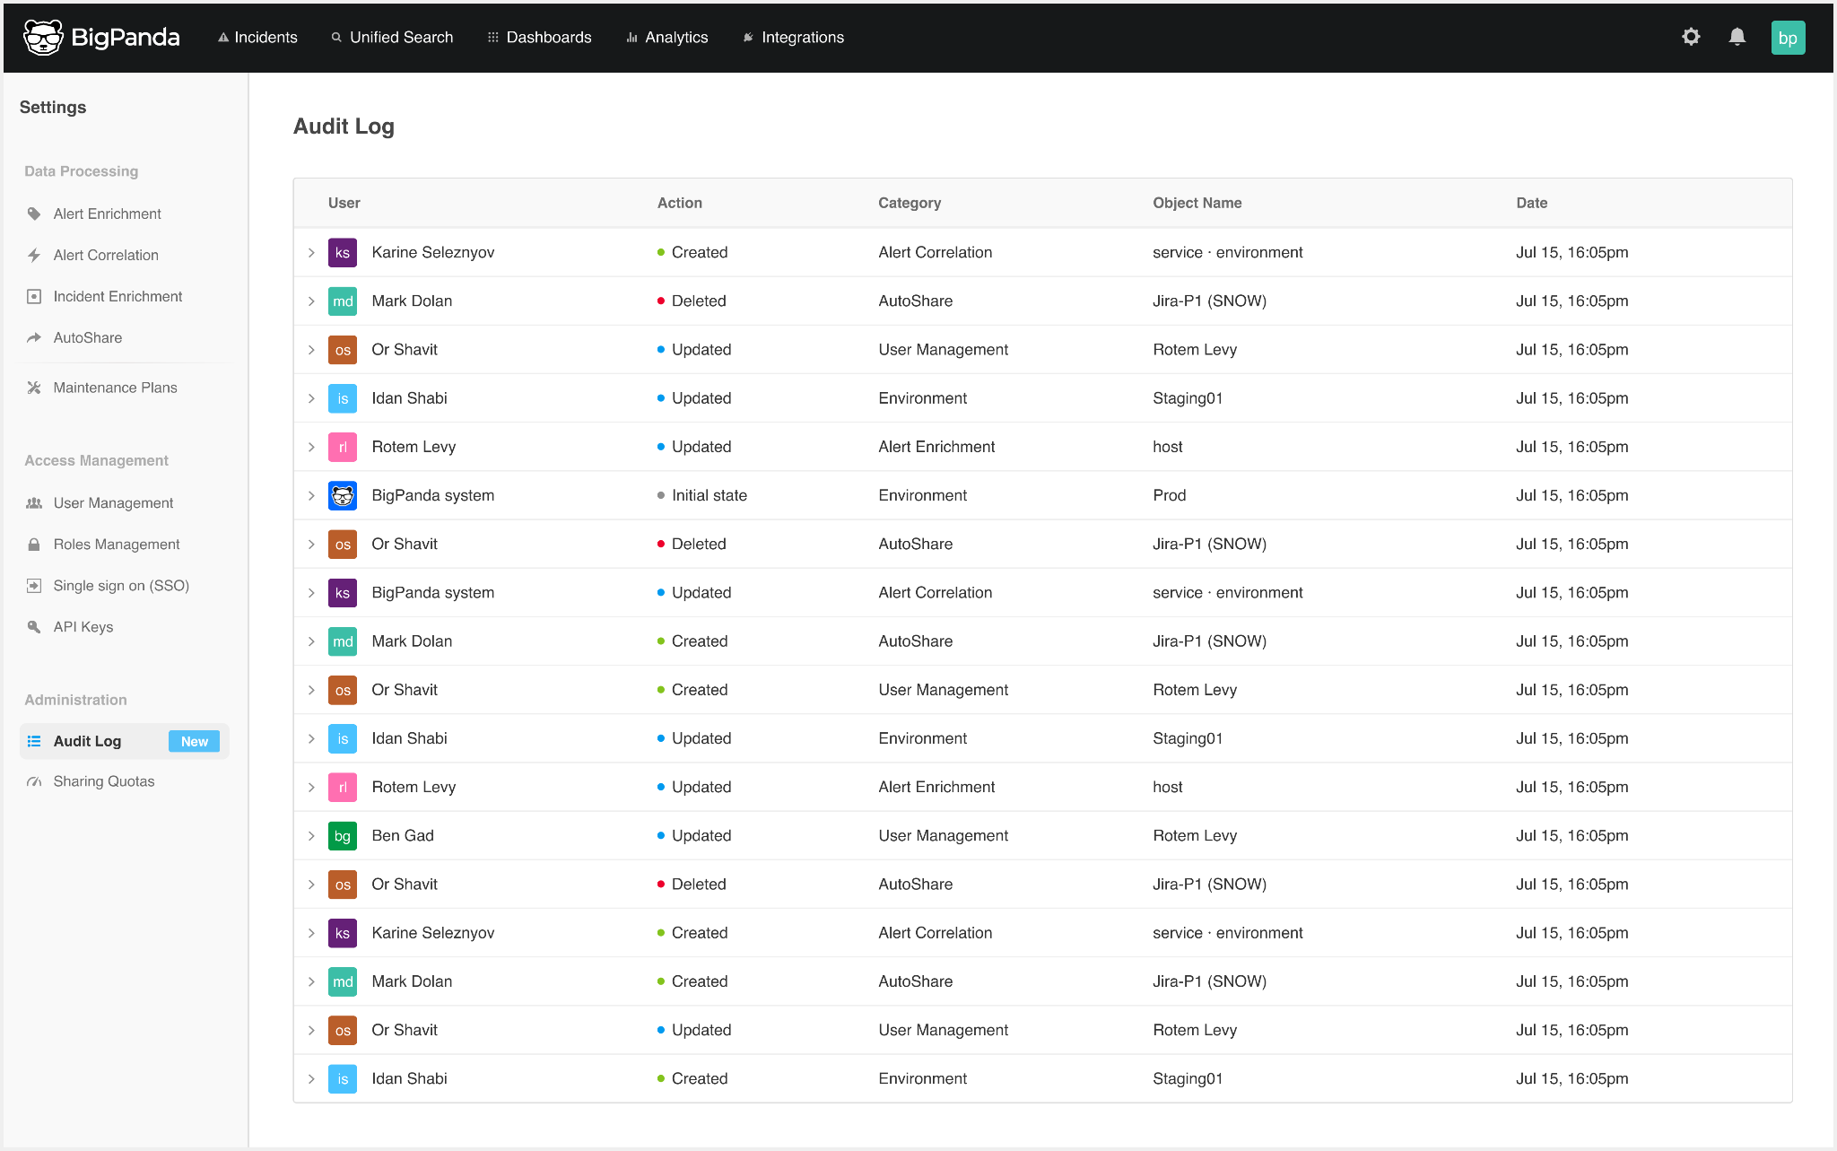This screenshot has width=1837, height=1151.
Task: Open the Alert Enrichment settings icon
Action: [34, 214]
